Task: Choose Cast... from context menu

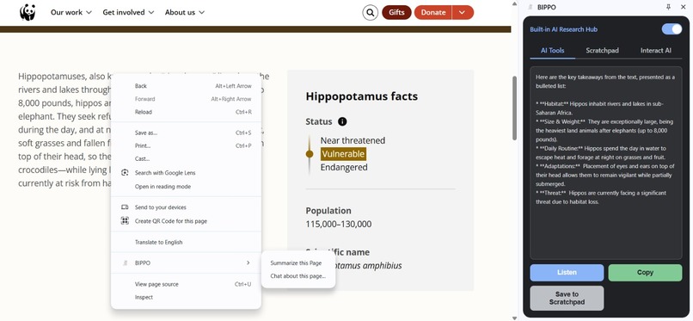Action: [x=186, y=158]
